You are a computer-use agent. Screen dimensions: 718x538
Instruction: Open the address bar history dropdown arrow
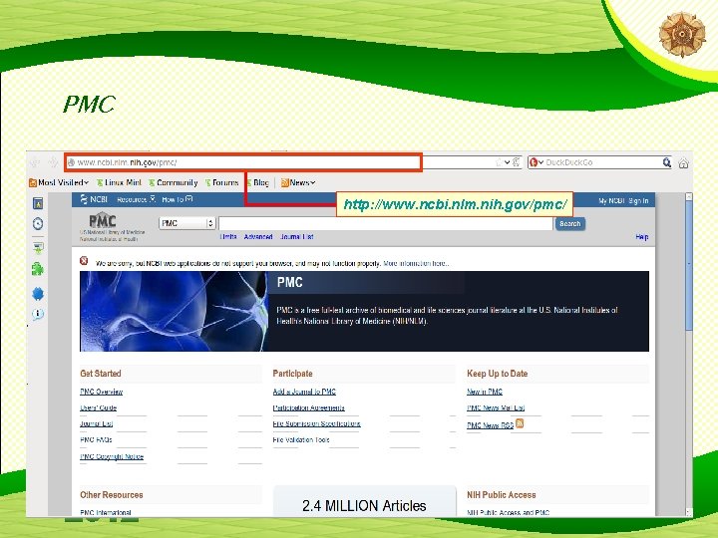click(x=507, y=162)
